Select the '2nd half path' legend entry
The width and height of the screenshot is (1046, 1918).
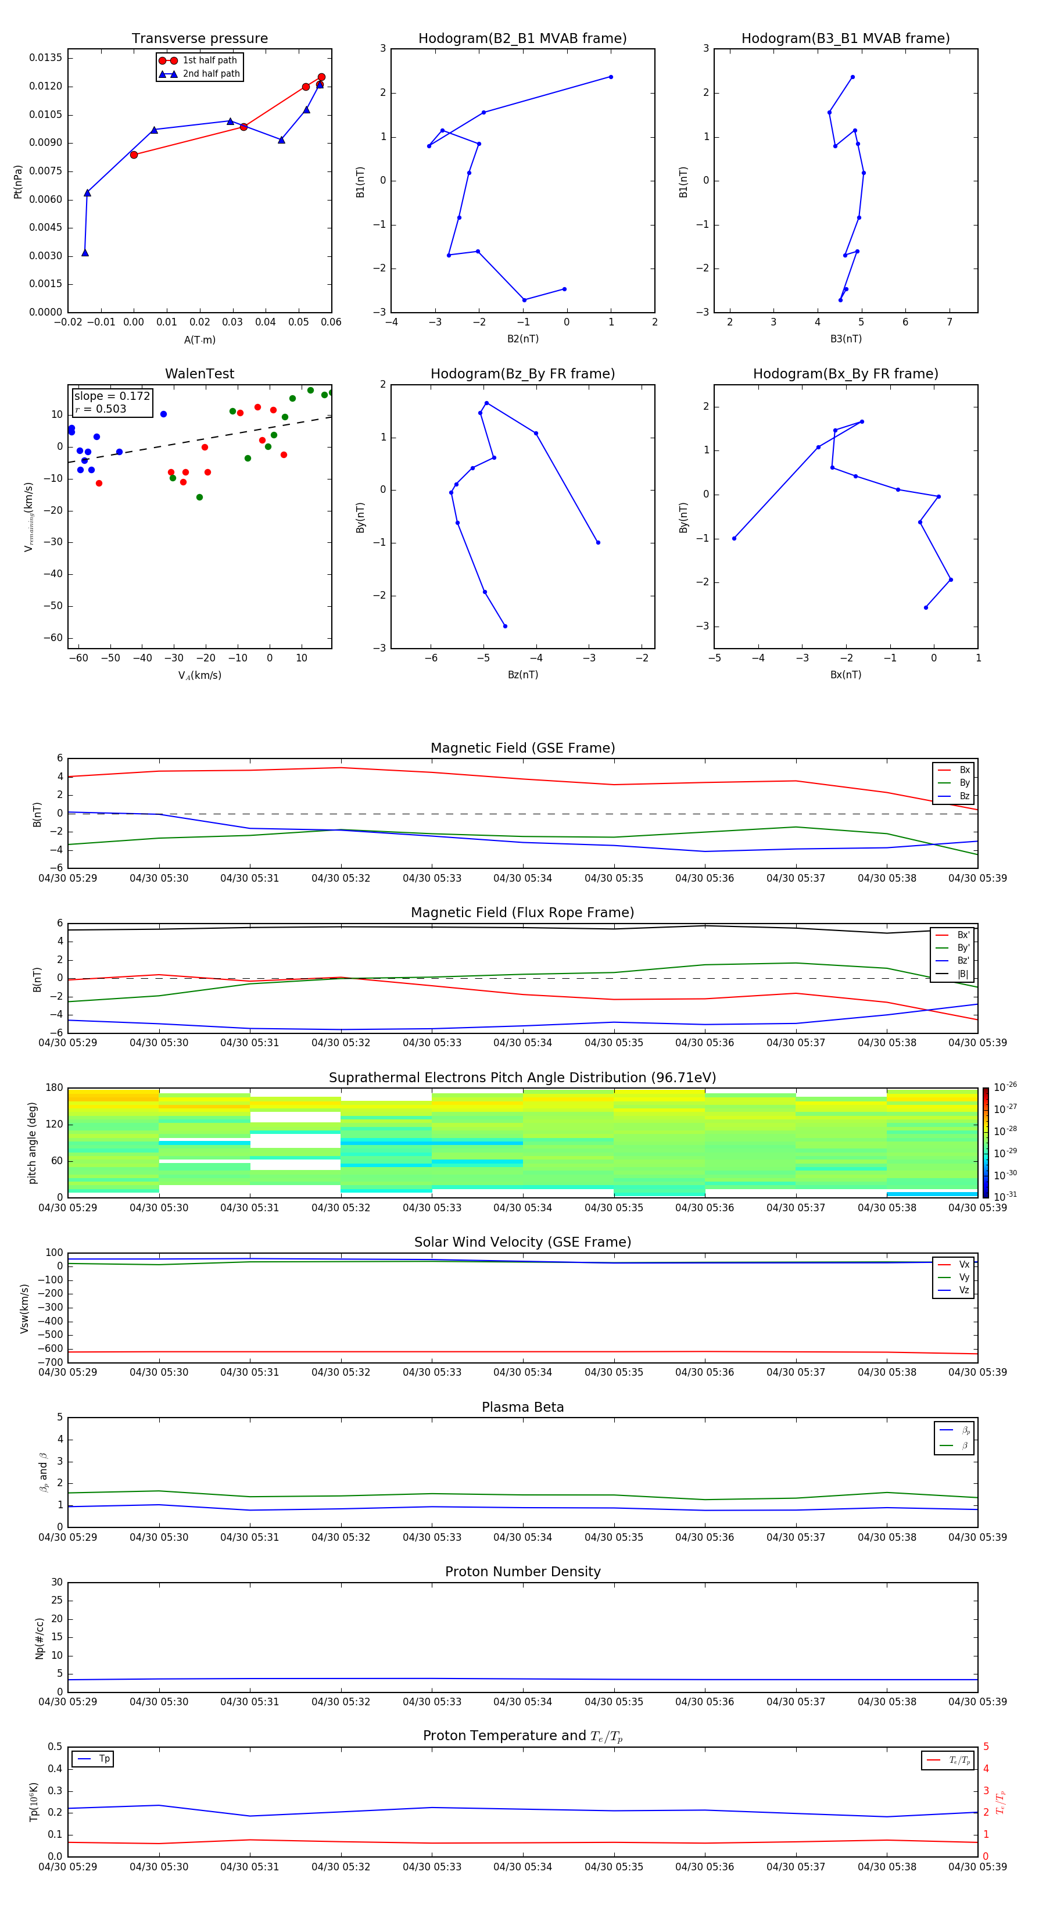[x=199, y=74]
